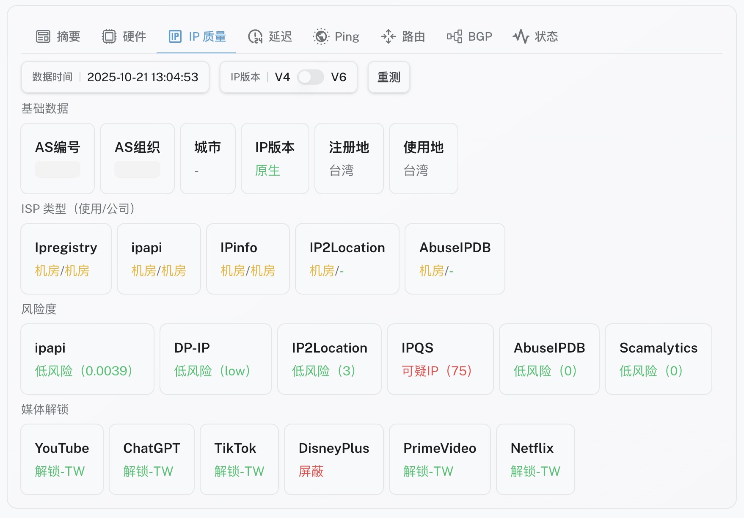Click the 路由 routing arrows icon
Viewport: 744px width, 518px height.
point(388,37)
